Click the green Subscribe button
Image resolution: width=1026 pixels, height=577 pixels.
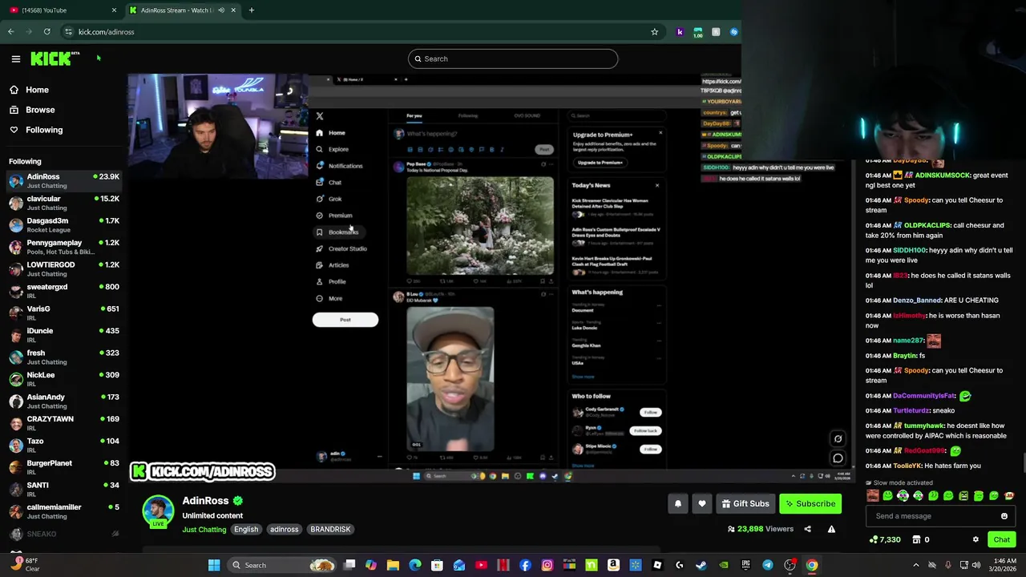pyautogui.click(x=810, y=503)
